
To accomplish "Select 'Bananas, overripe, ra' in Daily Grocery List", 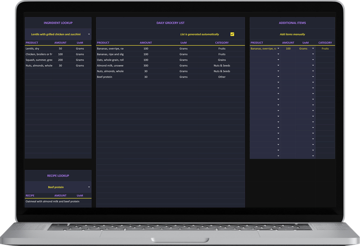I will pyautogui.click(x=110, y=48).
